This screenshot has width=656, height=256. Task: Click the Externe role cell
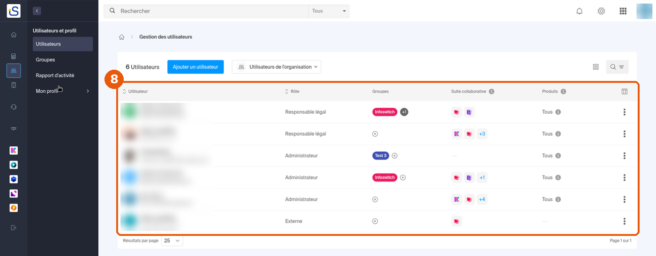tap(294, 221)
